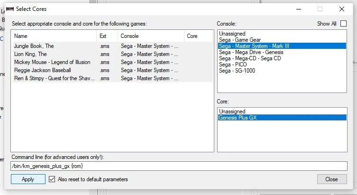This screenshot has height=195, width=357.
Task: Select the Jungle Book, The game row
Action: point(113,46)
